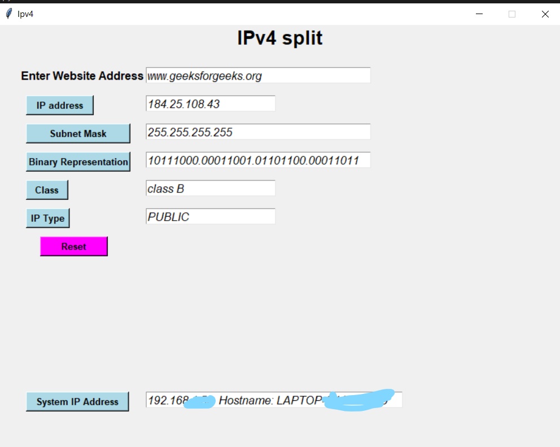
Task: Click the Binary Representation button
Action: (78, 162)
